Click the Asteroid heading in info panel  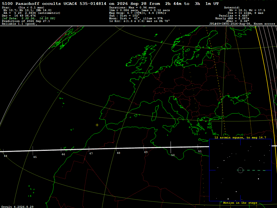point(232,7)
